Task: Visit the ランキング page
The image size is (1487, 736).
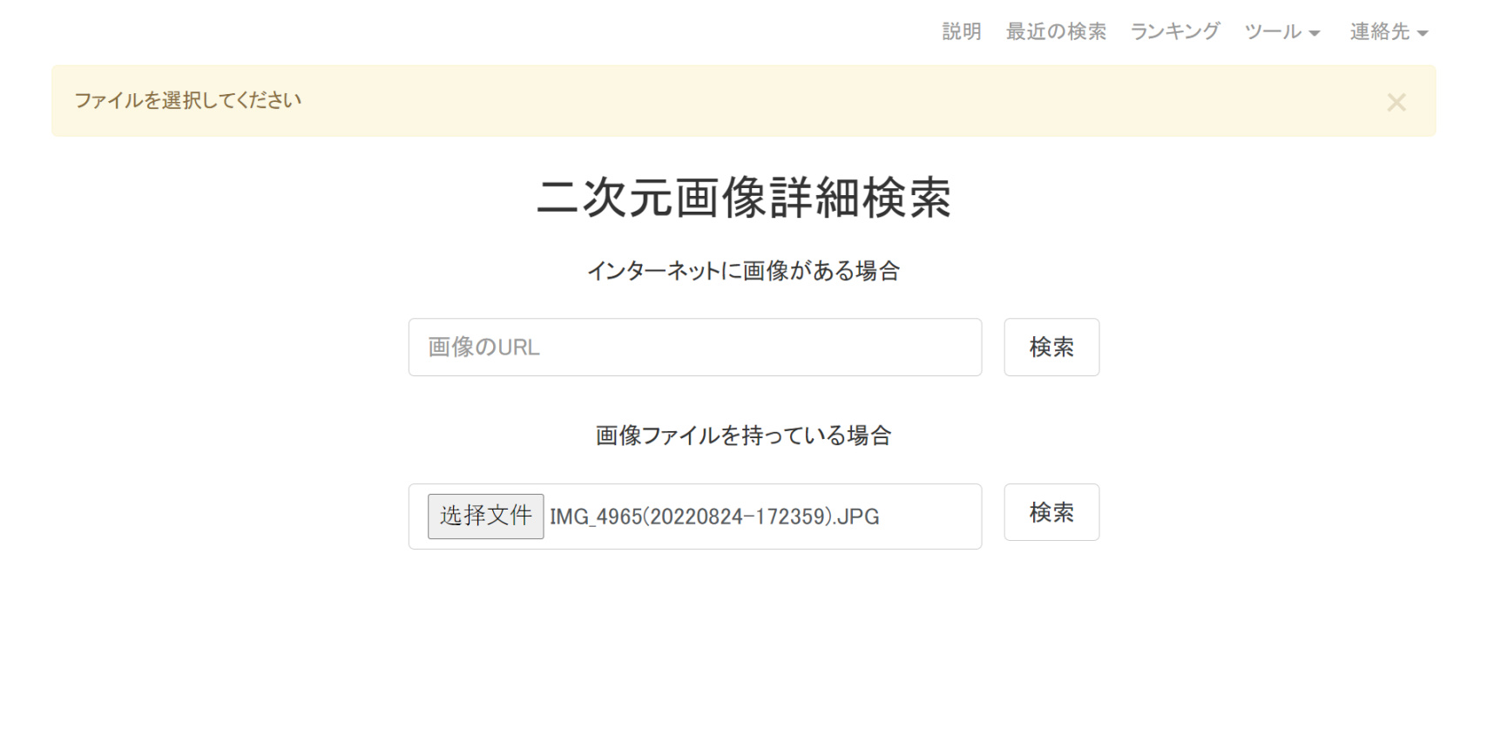Action: (x=1175, y=32)
